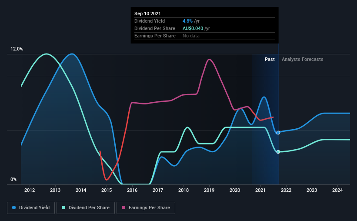
Task: Click the 2022 x-axis year label
Action: [286, 190]
